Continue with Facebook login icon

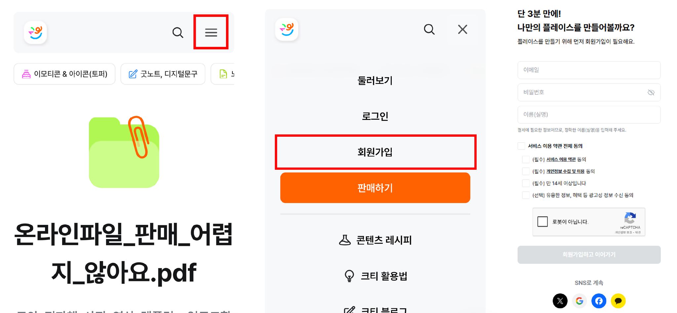click(599, 301)
